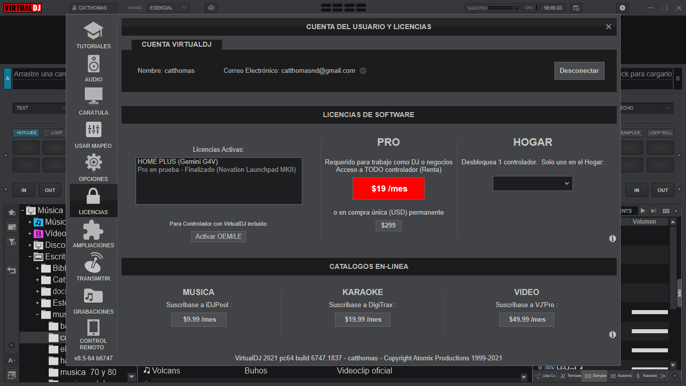Image resolution: width=686 pixels, height=386 pixels.
Task: Open the Diseño ESENCIAL layout dropdown
Action: click(x=168, y=8)
